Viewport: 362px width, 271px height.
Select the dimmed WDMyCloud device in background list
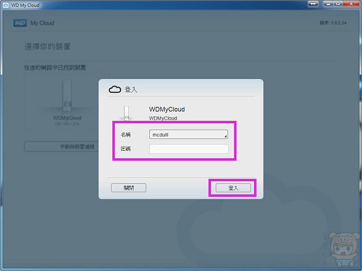pyautogui.click(x=67, y=103)
